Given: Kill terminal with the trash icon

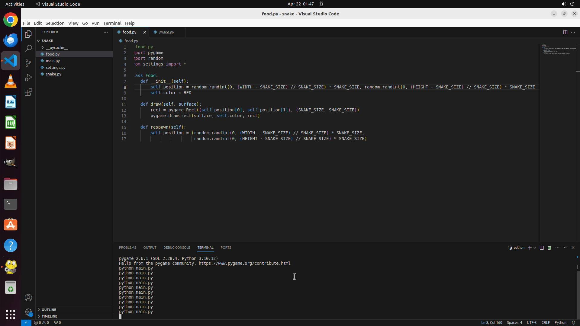Looking at the screenshot, I should click(549, 248).
